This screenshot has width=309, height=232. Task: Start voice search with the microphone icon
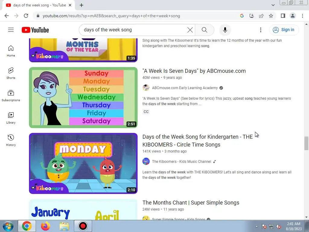coord(225,30)
